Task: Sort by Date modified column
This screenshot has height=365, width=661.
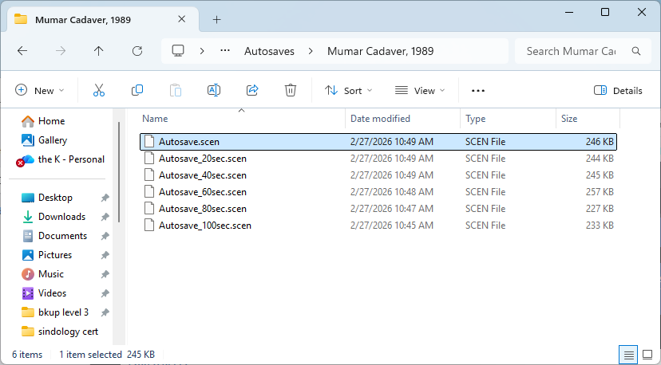Action: coord(402,119)
